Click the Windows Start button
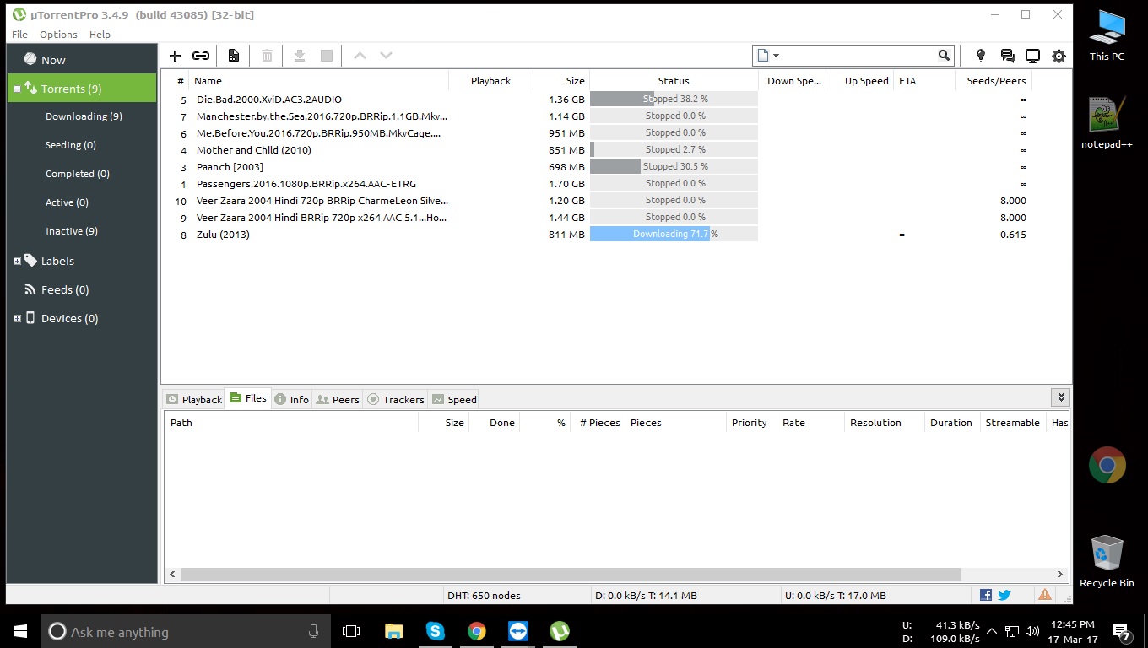Image resolution: width=1148 pixels, height=648 pixels. 20,631
